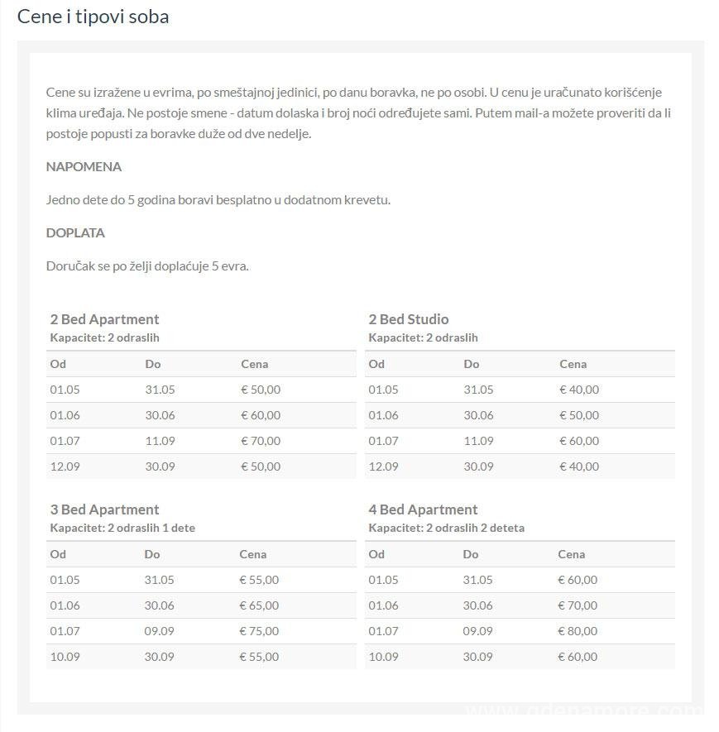This screenshot has height=732, width=719.
Task: Click "Kapacitet: 2 odraslih 1 dete" text
Action: (122, 528)
